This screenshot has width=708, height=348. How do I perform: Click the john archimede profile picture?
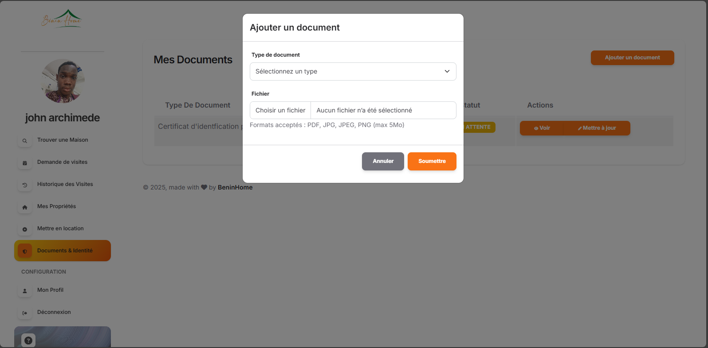(x=63, y=81)
